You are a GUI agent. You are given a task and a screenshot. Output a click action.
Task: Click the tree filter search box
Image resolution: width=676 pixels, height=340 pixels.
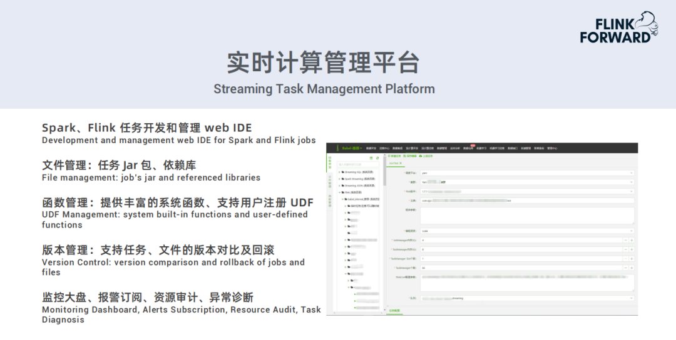click(x=358, y=164)
